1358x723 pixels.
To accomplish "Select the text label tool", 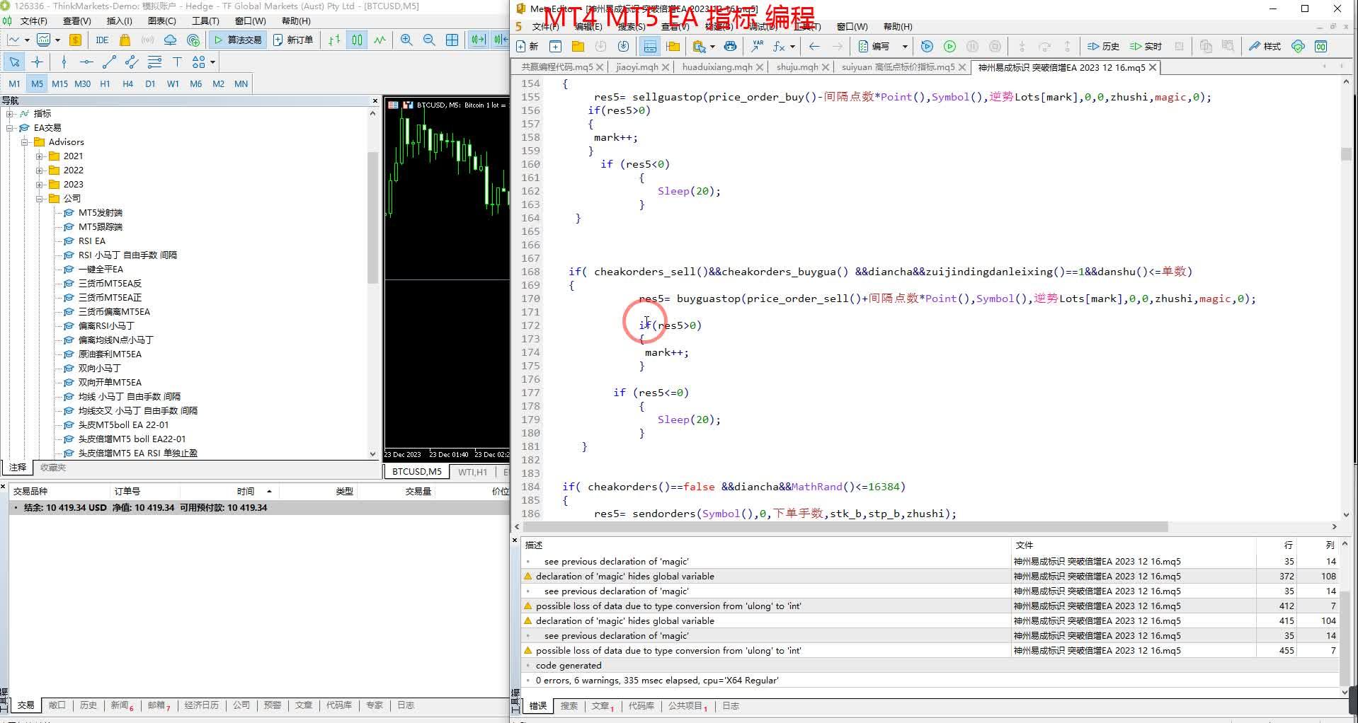I will (177, 62).
